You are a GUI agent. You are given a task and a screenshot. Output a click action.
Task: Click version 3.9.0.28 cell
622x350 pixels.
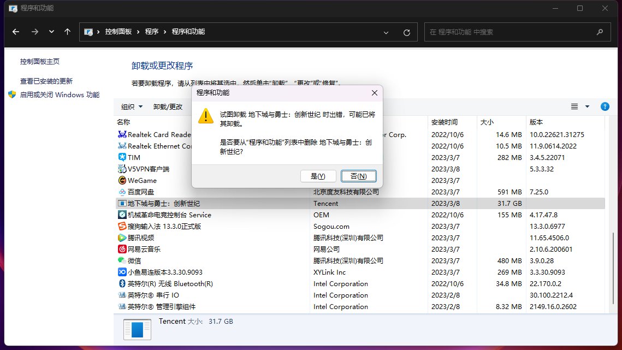[542, 260]
